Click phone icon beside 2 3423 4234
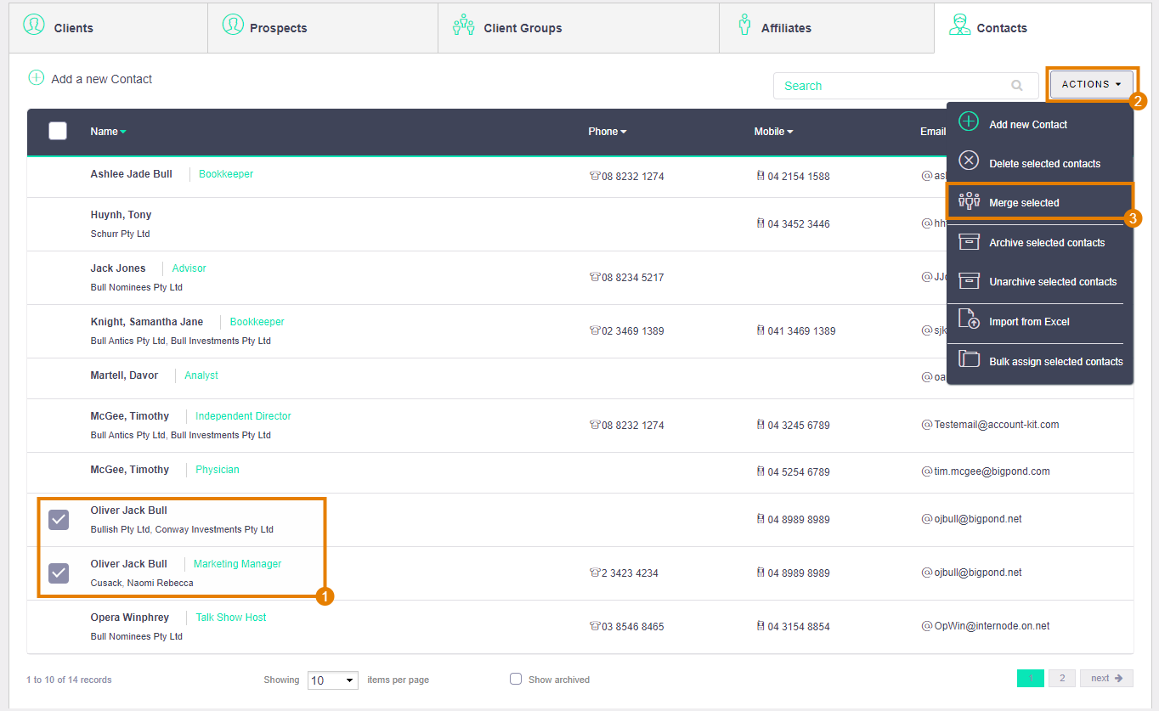The width and height of the screenshot is (1159, 711). pyautogui.click(x=594, y=573)
